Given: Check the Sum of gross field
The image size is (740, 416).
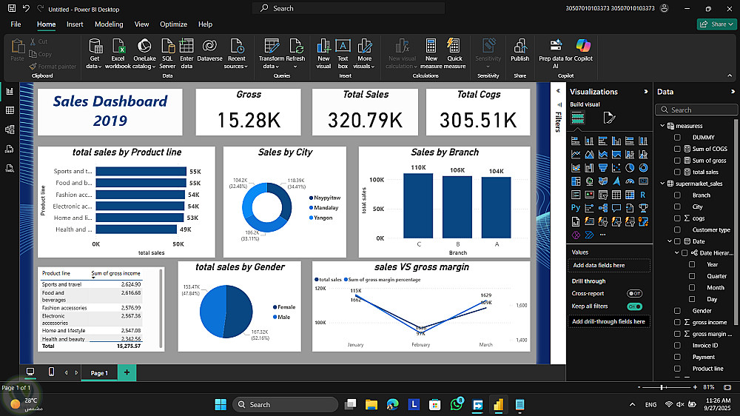Looking at the screenshot, I should [x=677, y=161].
